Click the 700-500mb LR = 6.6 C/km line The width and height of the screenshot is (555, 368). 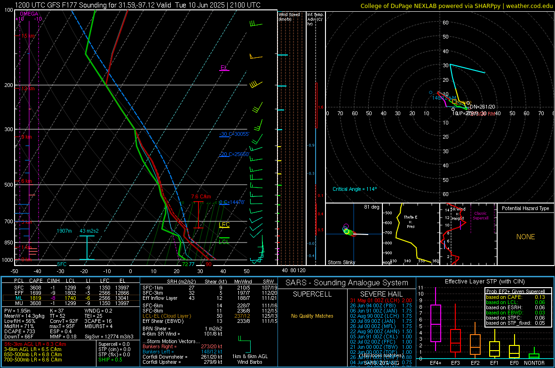33,360
